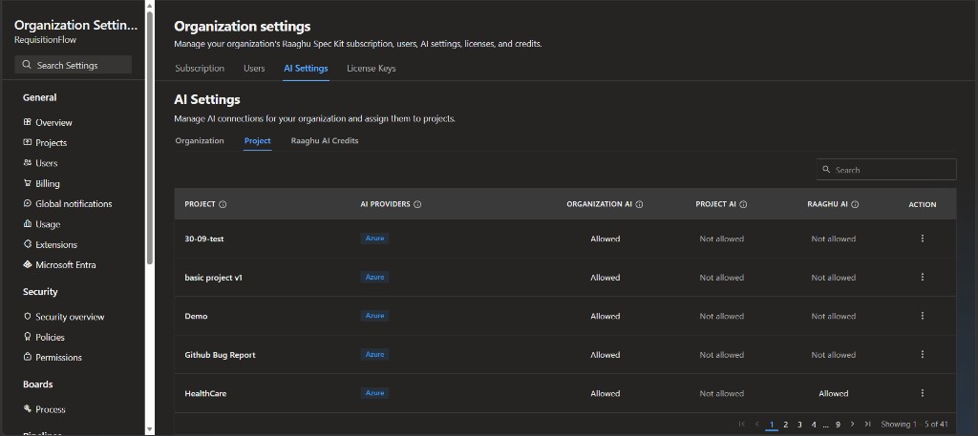This screenshot has width=978, height=436.
Task: Click the info icon beside PROJECT AI
Action: (743, 204)
